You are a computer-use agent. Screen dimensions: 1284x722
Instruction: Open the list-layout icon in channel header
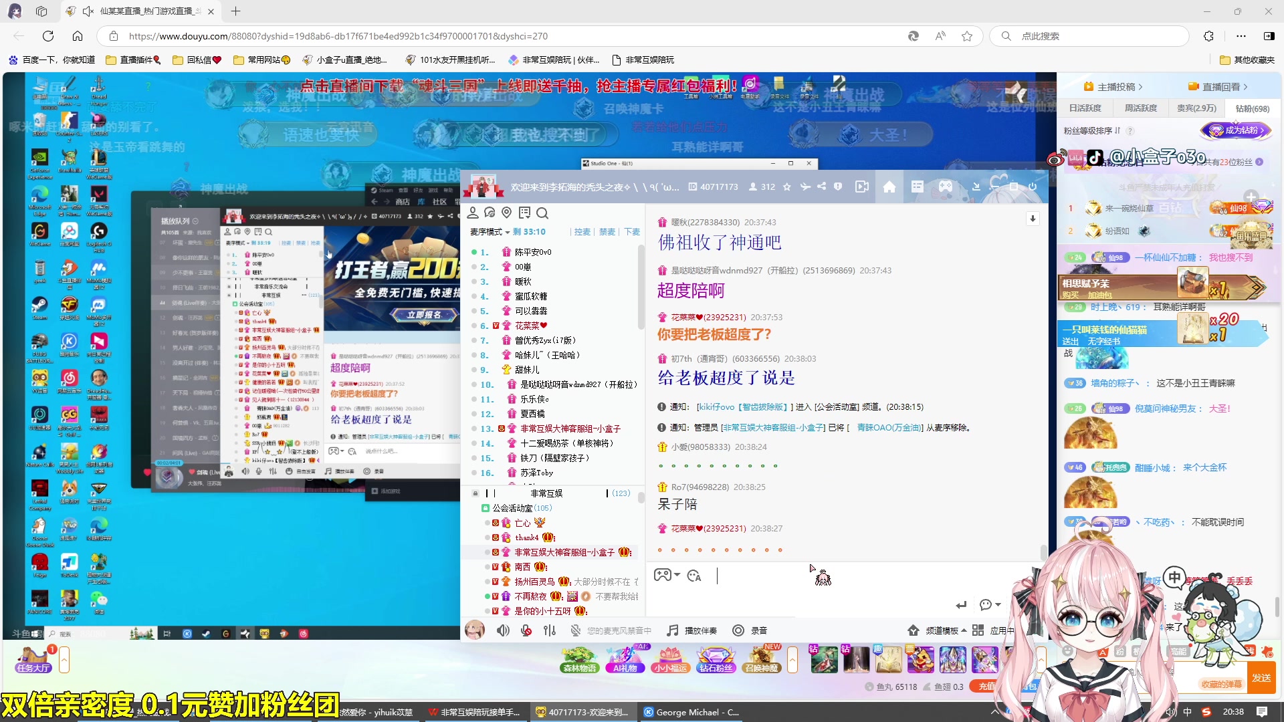pyautogui.click(x=918, y=187)
